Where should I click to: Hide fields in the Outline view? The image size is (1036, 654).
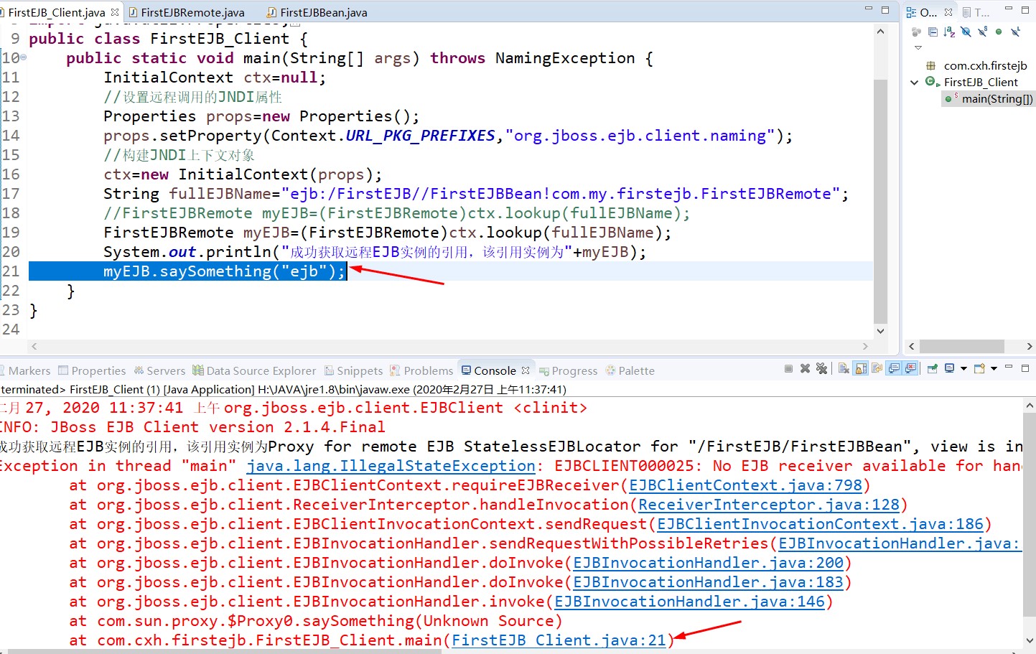(966, 32)
